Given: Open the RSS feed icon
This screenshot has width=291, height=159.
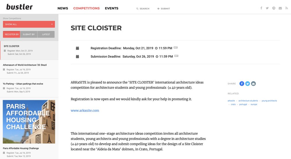Looking at the screenshot, I should (x=287, y=8).
